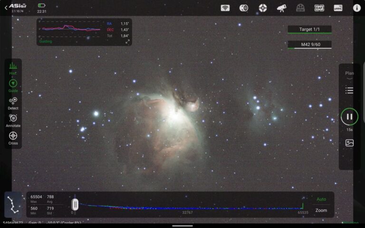365x228 pixels.
Task: Open the info icon at top right
Action: coord(356,8)
